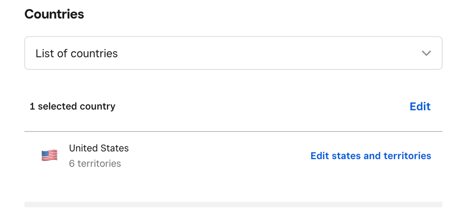
Task: Click the word "States" in the country name
Action: [x=115, y=148]
